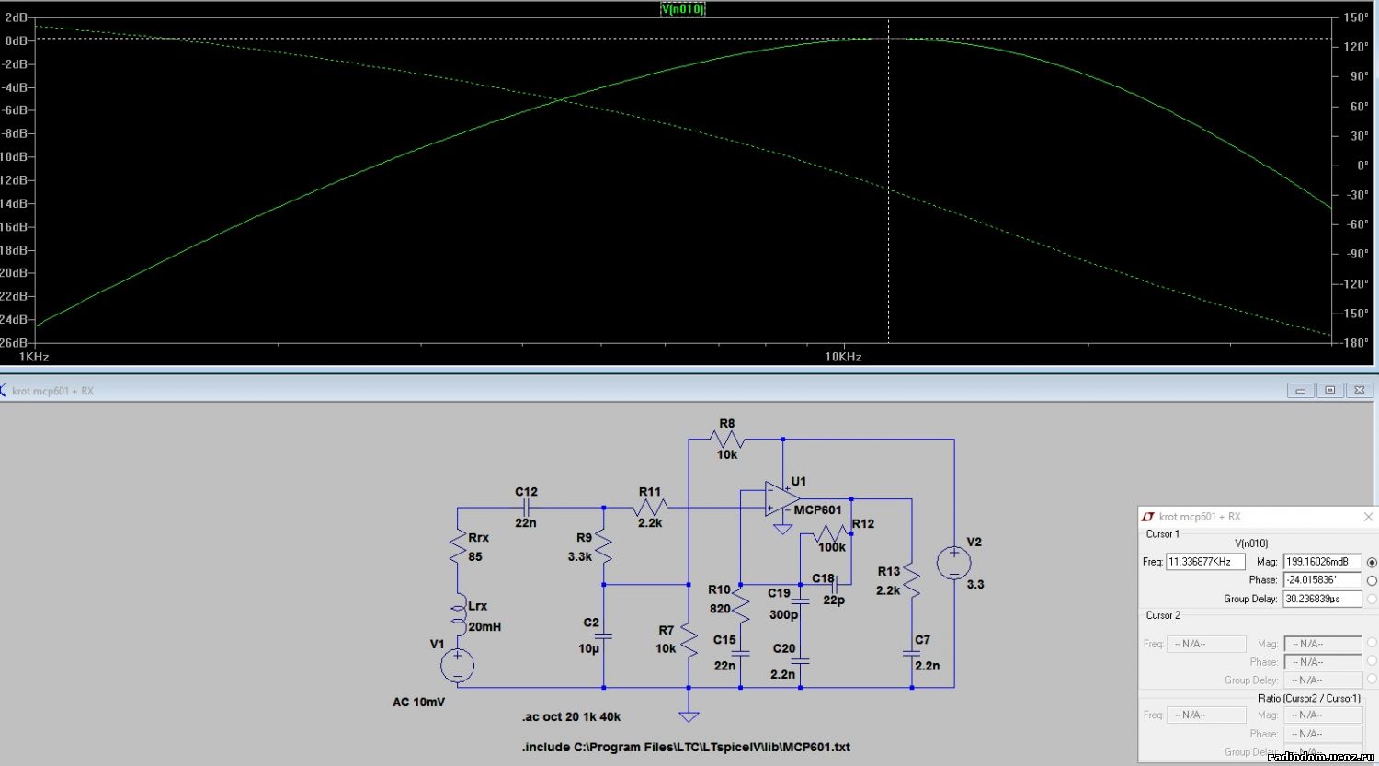Click the Cursor 2 Freq field
Image resolution: width=1379 pixels, height=766 pixels.
point(1205,644)
